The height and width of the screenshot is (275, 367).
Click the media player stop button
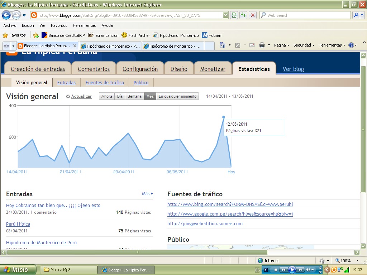point(276,270)
